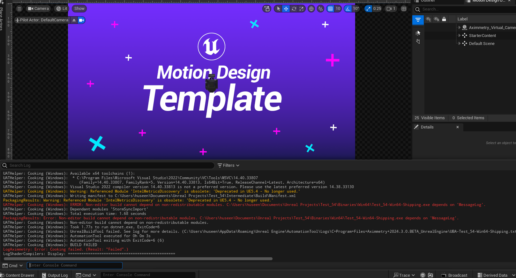This screenshot has width=516, height=278.
Task: Toggle surface snapping icon
Action: (320, 9)
